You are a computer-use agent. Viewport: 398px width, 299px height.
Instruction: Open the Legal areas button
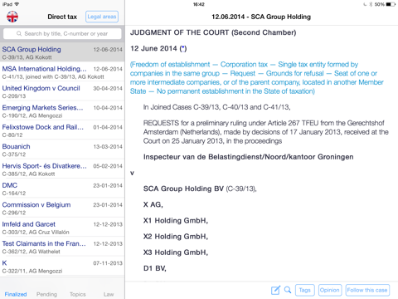click(x=102, y=17)
